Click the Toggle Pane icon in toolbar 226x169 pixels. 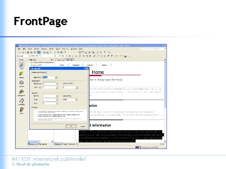coord(39,53)
